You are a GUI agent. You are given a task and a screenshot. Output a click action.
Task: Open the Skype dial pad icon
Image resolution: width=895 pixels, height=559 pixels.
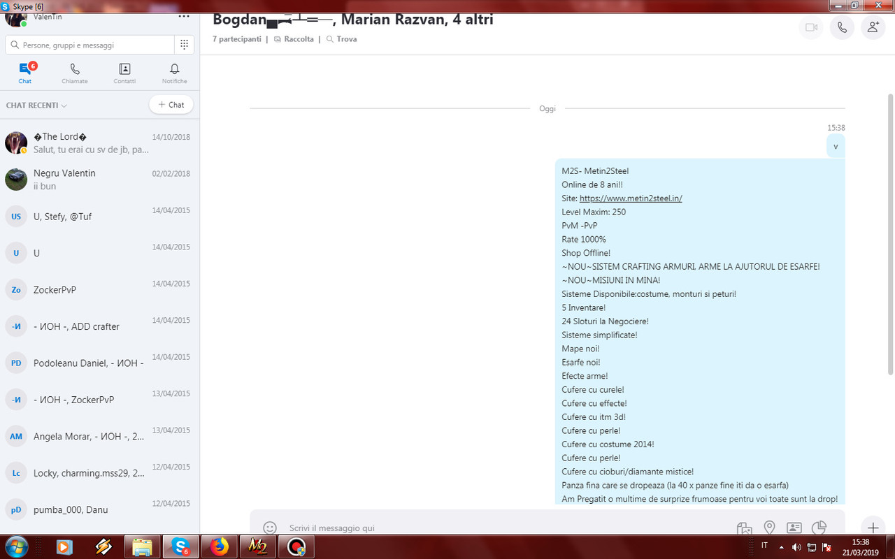point(184,45)
